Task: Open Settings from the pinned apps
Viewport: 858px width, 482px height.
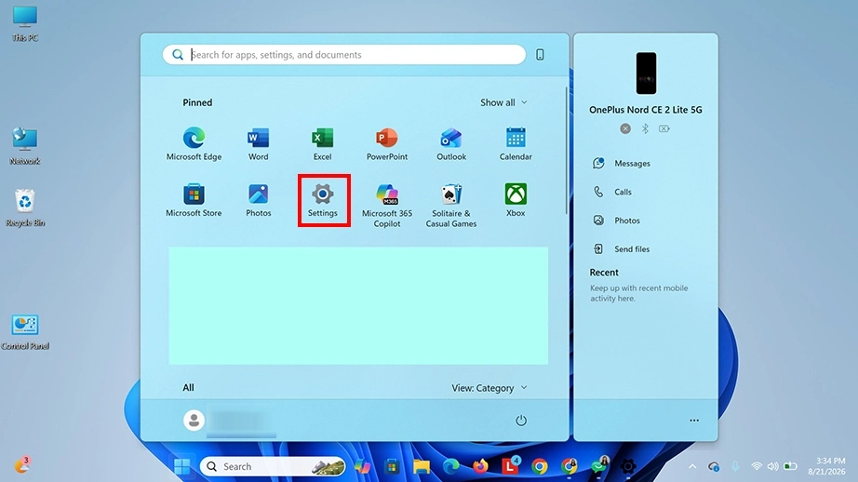Action: point(323,200)
